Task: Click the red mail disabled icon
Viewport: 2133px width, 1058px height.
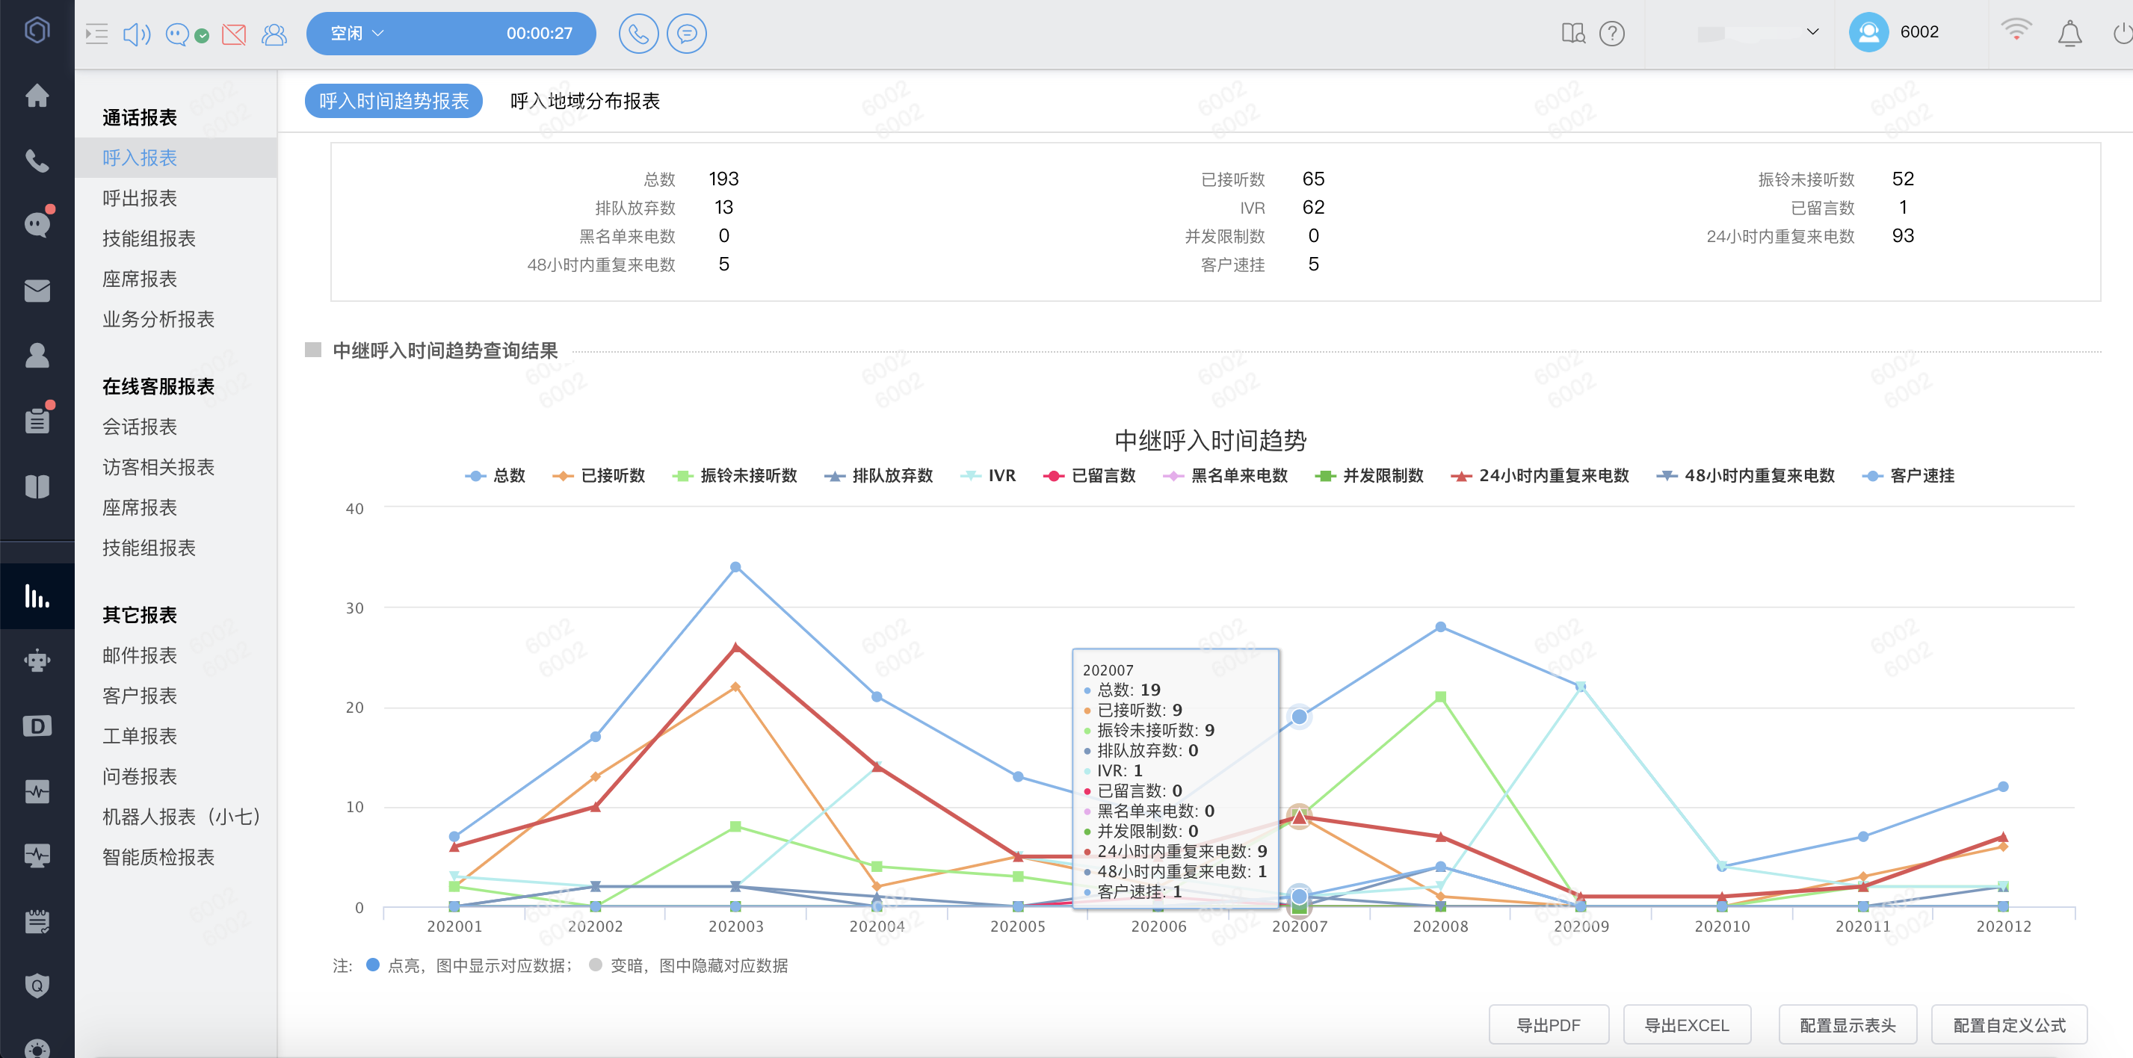Action: (x=235, y=34)
